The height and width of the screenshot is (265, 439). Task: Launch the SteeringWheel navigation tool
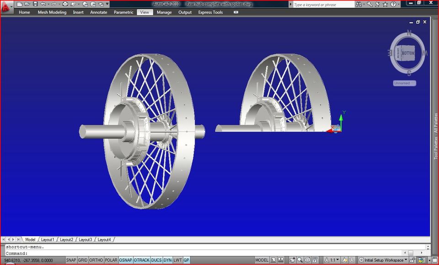pos(308,260)
